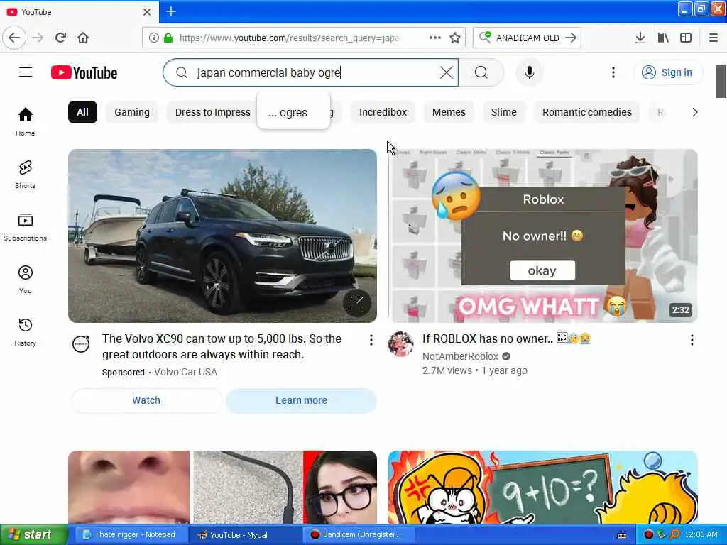
Task: Select the '... ogres' search suggestion
Action: (293, 112)
